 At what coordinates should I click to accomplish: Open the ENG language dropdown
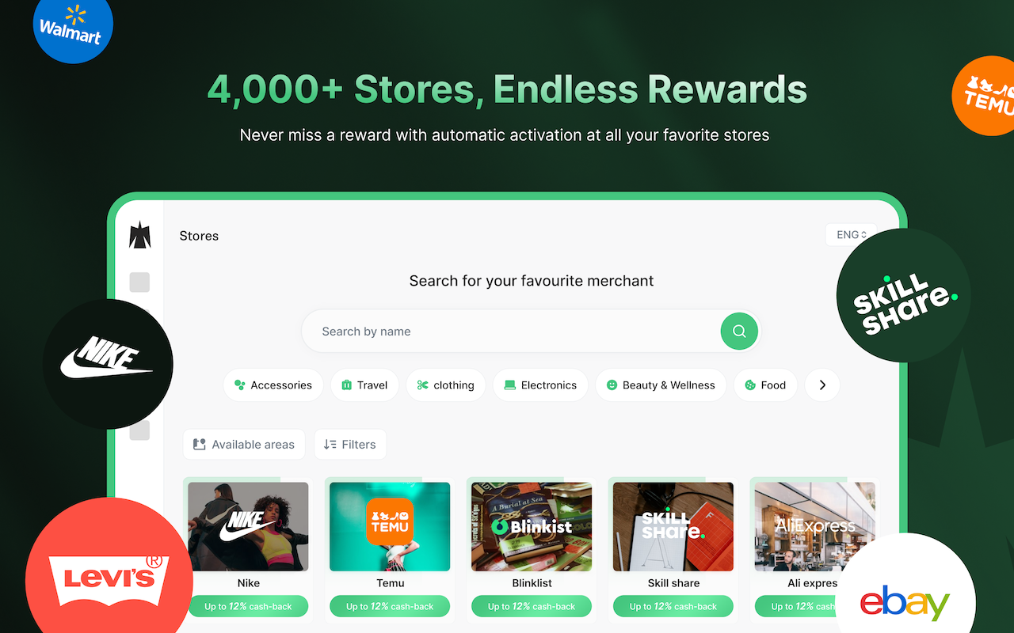(x=851, y=235)
